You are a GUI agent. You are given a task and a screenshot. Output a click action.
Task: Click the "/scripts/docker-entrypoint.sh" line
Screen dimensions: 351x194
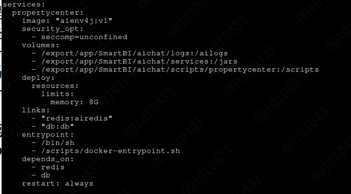111,151
